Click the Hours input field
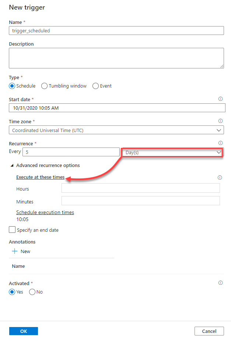The height and width of the screenshot is (341, 231). pyautogui.click(x=140, y=188)
